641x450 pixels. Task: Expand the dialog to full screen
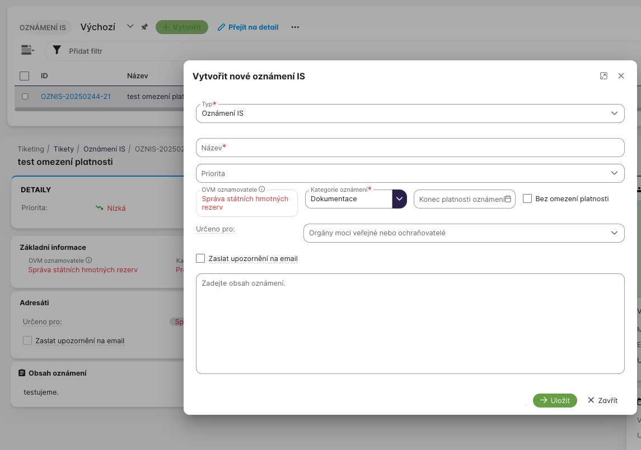603,76
